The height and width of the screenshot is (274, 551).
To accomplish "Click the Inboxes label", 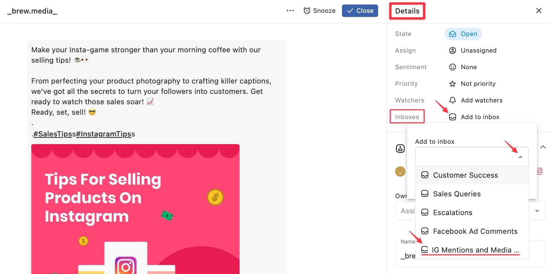I will 407,117.
